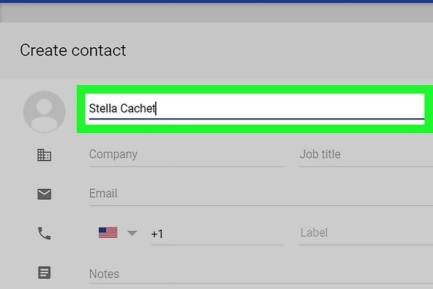This screenshot has height=289, width=433.
Task: Click the word Cachet in name field
Action: click(138, 109)
